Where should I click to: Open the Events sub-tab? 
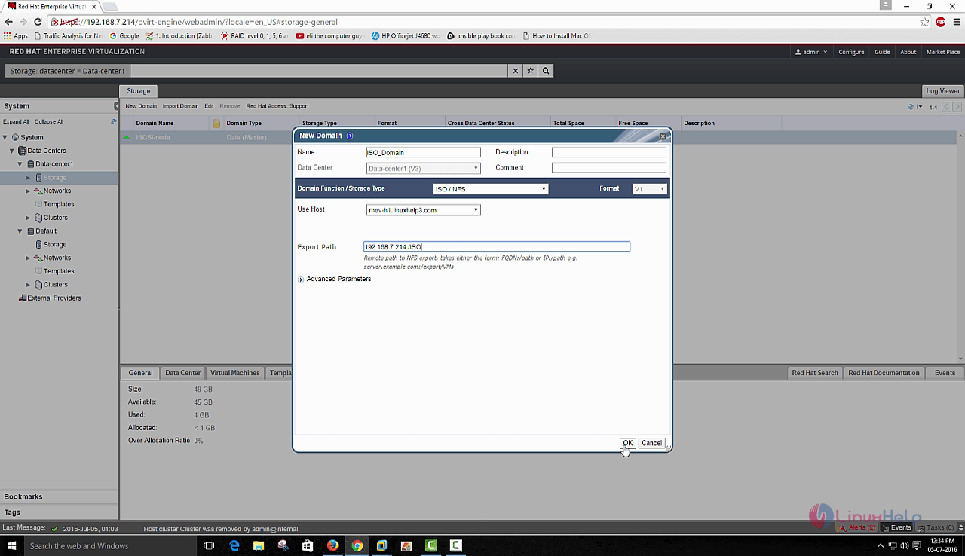pyautogui.click(x=945, y=373)
